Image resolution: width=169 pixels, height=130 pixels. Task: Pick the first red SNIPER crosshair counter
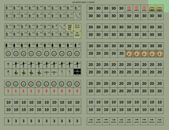[129, 8]
